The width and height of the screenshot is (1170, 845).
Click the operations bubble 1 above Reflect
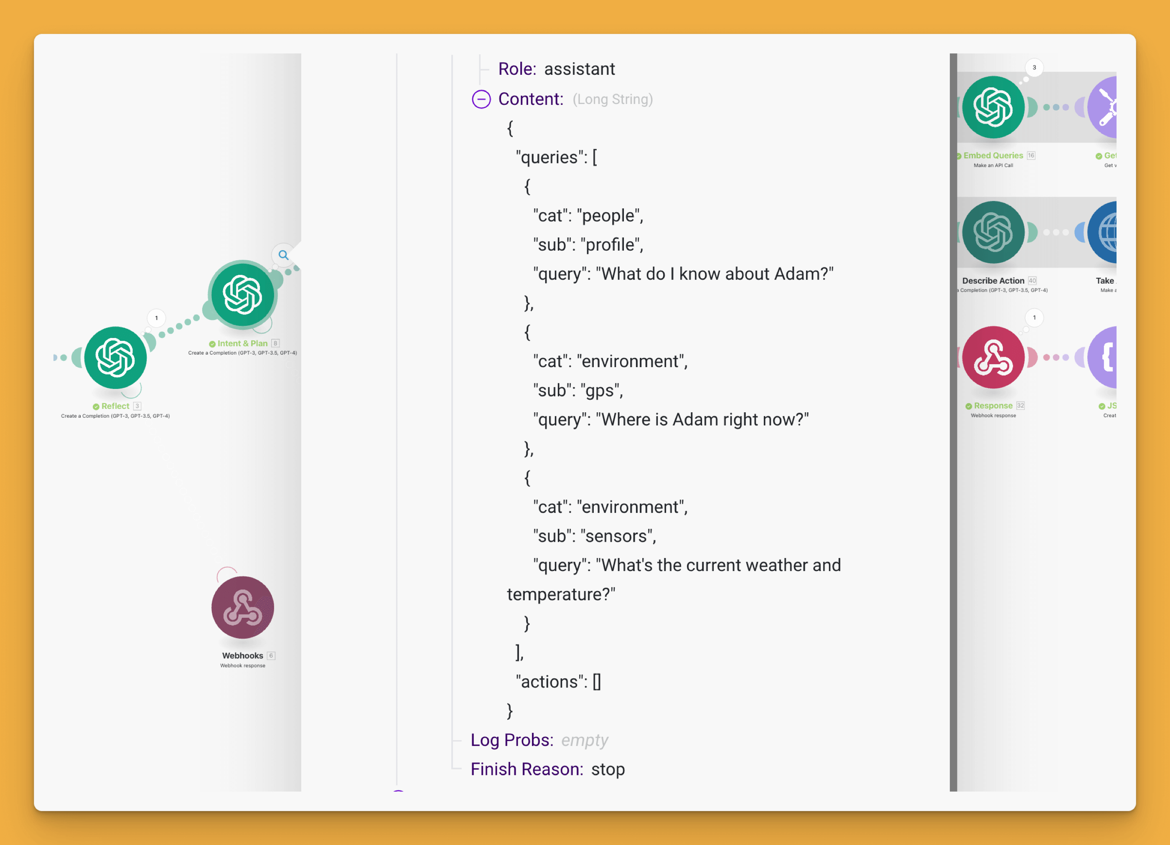tap(156, 318)
